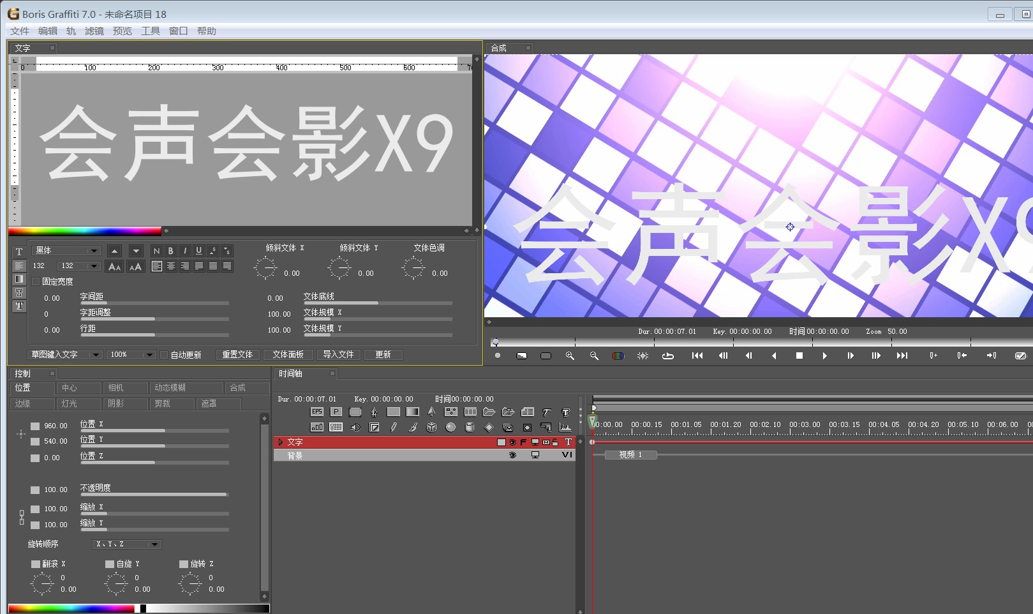This screenshot has height=614, width=1033.
Task: Click the font up arrow button
Action: point(114,251)
